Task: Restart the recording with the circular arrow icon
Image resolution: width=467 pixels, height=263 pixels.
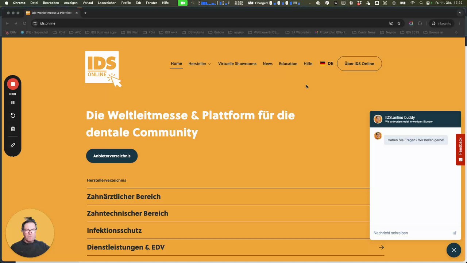Action: coord(13,115)
